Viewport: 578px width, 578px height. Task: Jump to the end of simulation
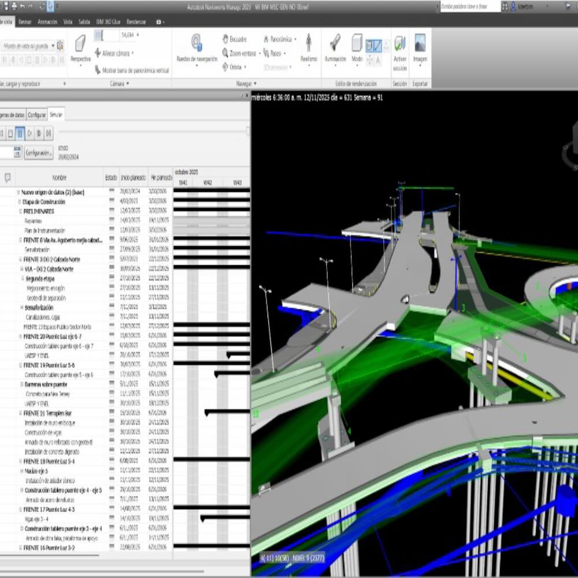[x=49, y=133]
